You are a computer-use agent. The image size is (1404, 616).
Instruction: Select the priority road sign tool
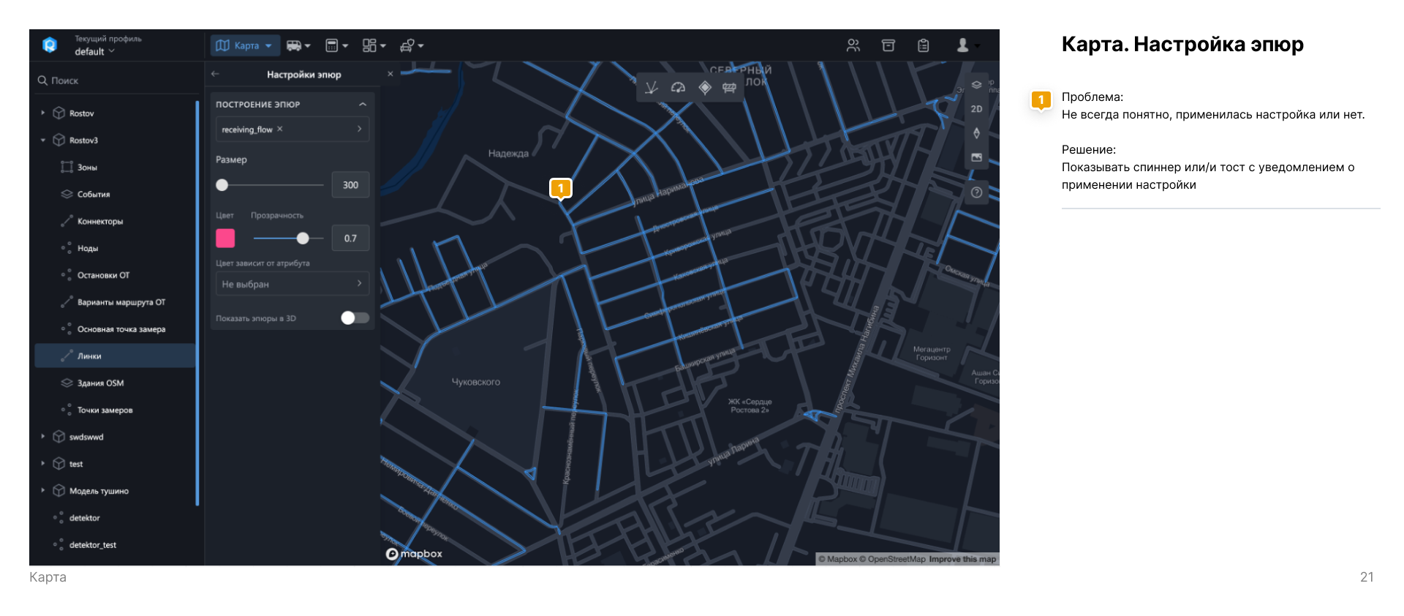704,88
